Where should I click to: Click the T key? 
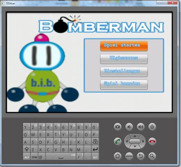pos(57,134)
